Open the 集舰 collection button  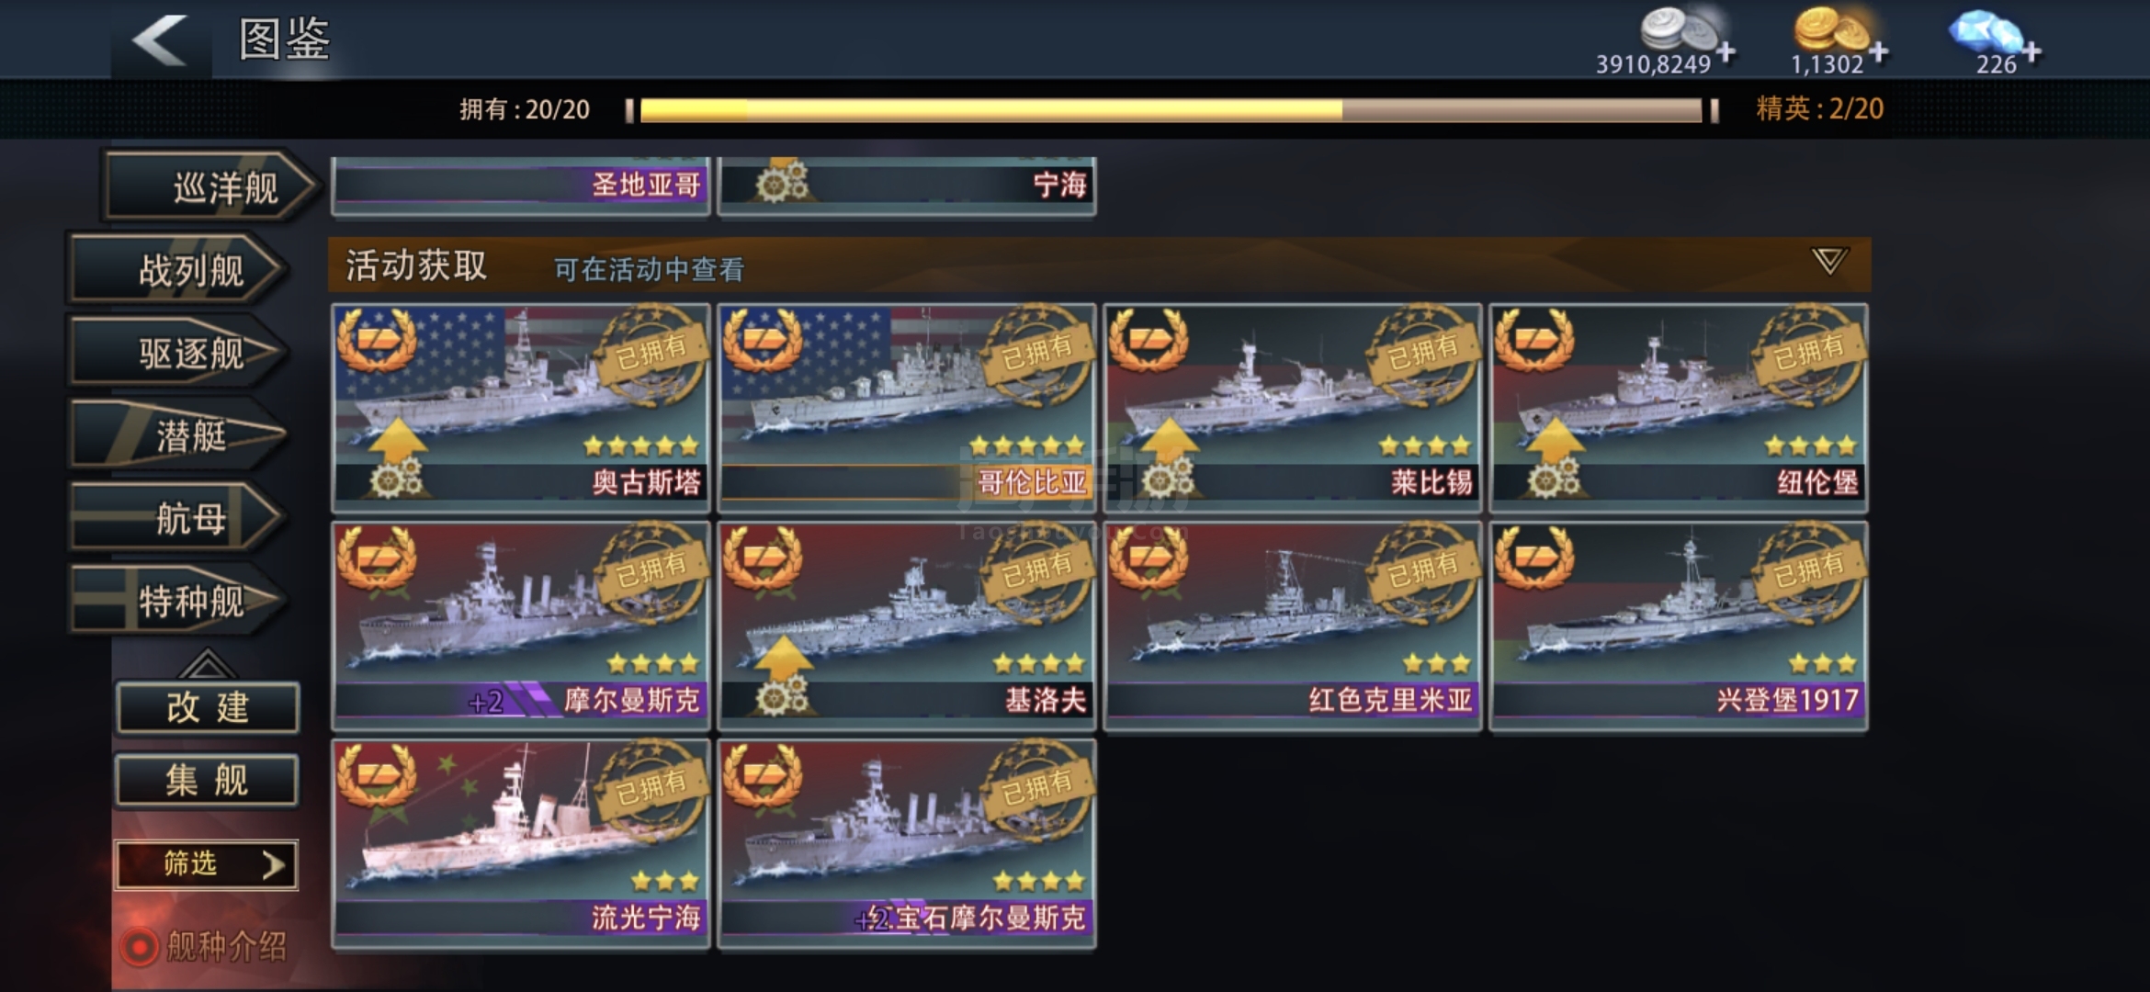point(208,781)
